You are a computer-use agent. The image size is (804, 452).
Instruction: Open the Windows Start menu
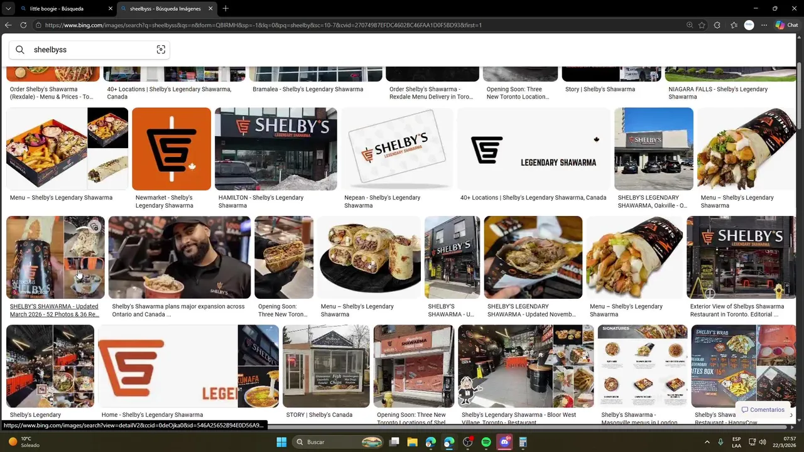[281, 442]
